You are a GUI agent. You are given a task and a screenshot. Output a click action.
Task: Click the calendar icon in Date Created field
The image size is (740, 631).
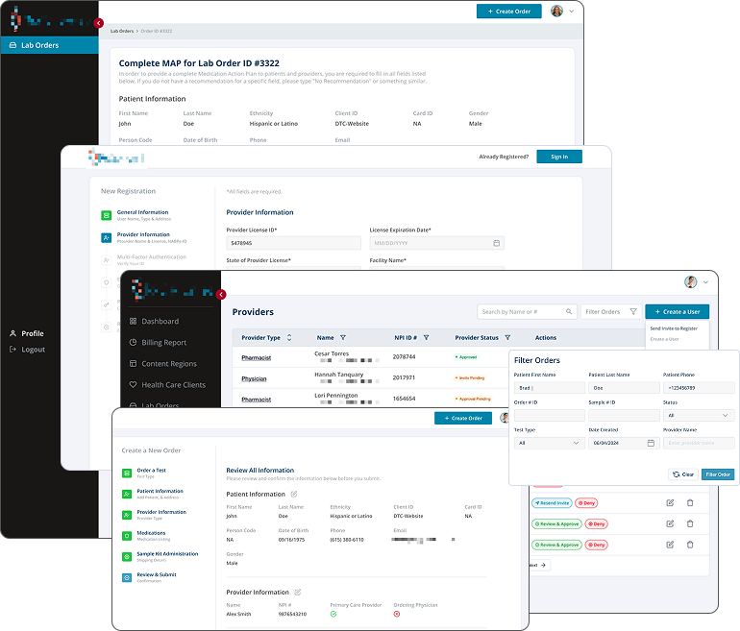pyautogui.click(x=651, y=443)
